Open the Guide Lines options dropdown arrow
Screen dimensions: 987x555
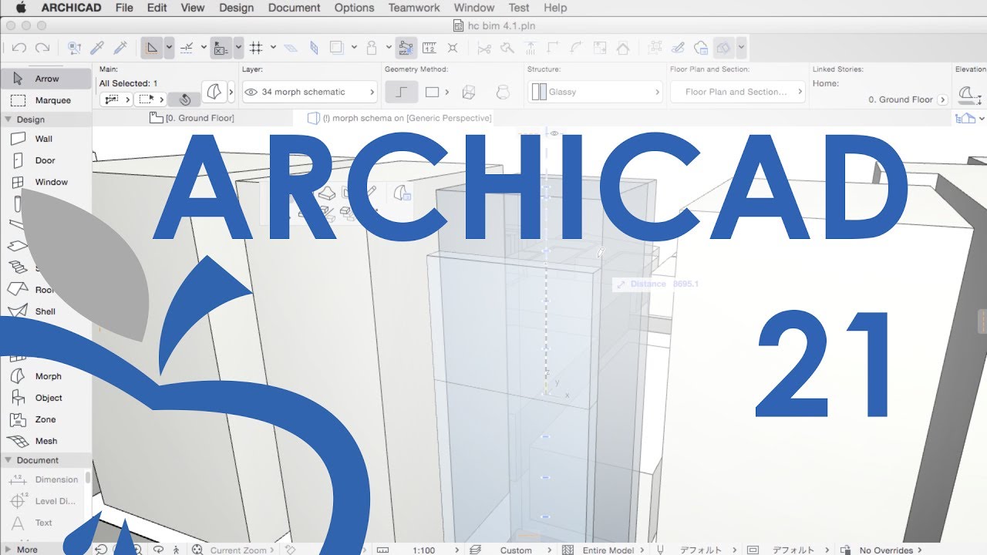point(169,48)
